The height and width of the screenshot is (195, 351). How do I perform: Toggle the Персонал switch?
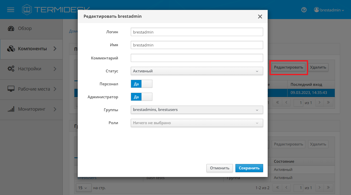click(x=141, y=84)
